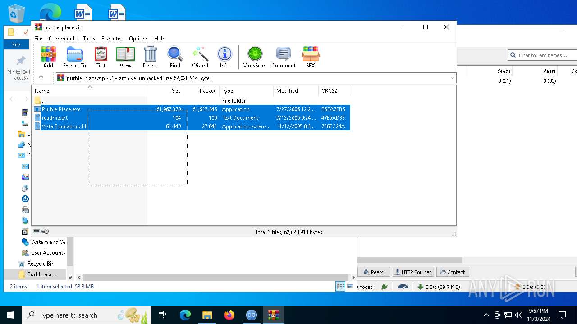577x324 pixels.
Task: Open the Comment tool
Action: click(284, 57)
